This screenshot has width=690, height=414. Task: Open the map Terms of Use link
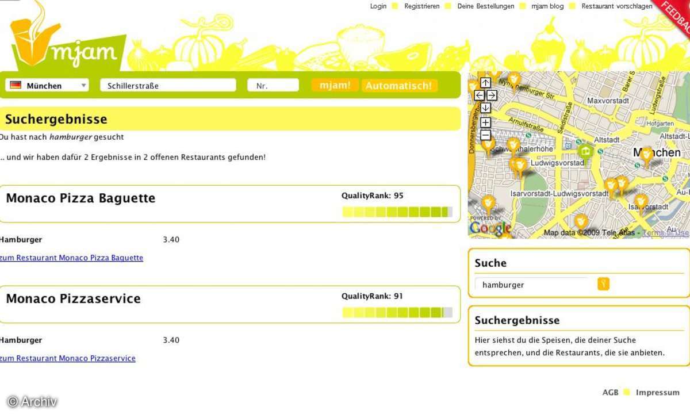point(665,233)
